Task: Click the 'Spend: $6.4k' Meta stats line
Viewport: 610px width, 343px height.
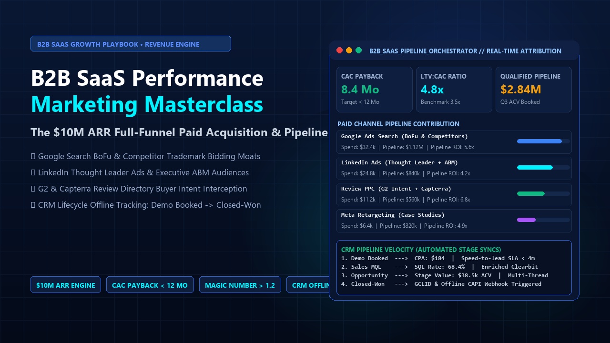Action: (x=404, y=226)
